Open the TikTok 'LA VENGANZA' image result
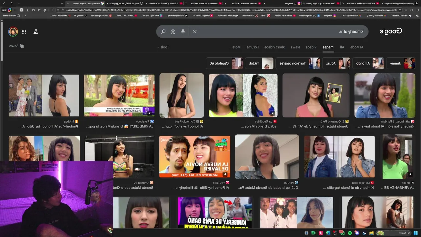Viewport: 421px width, 237px height. 397,157
